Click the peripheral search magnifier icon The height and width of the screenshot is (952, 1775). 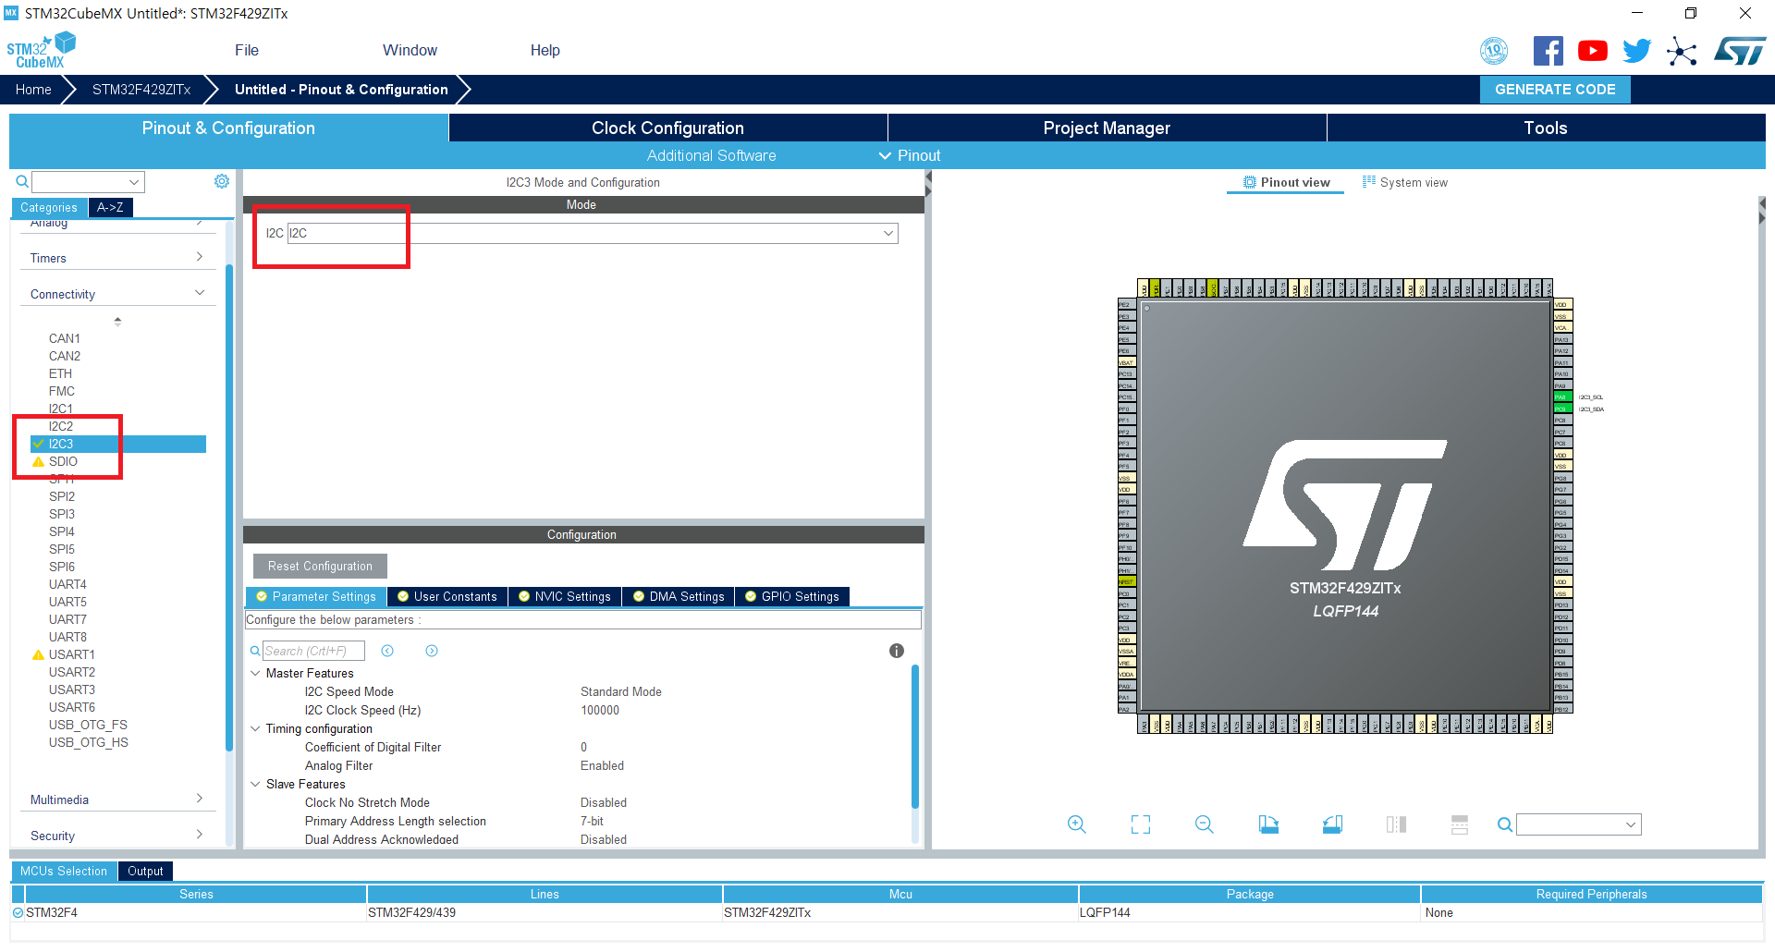click(x=22, y=181)
